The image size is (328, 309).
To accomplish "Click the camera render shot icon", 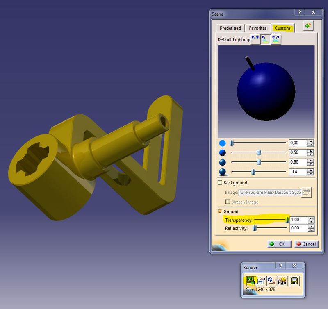I will click(x=282, y=281).
